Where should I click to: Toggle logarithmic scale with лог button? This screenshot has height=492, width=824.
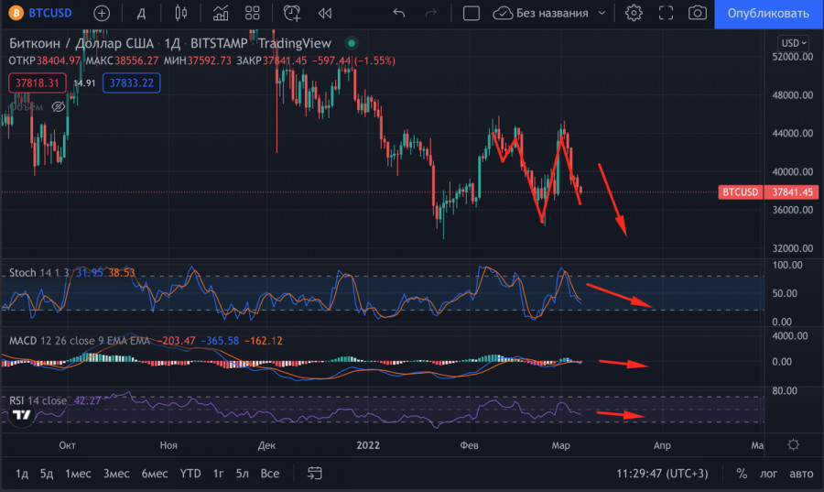tap(768, 474)
